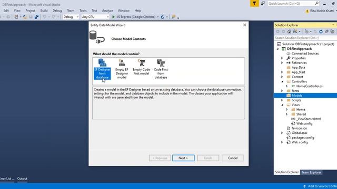Select Empty EF Designer model option
This screenshot has width=337, height=189.
point(122,69)
